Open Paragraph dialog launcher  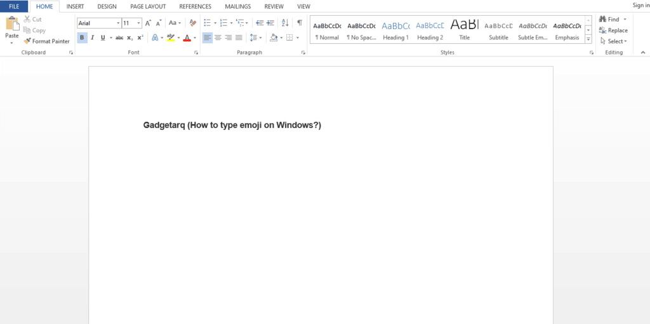pyautogui.click(x=303, y=53)
